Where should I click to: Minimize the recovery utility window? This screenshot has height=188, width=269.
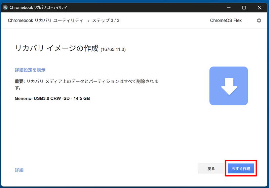(229, 7)
